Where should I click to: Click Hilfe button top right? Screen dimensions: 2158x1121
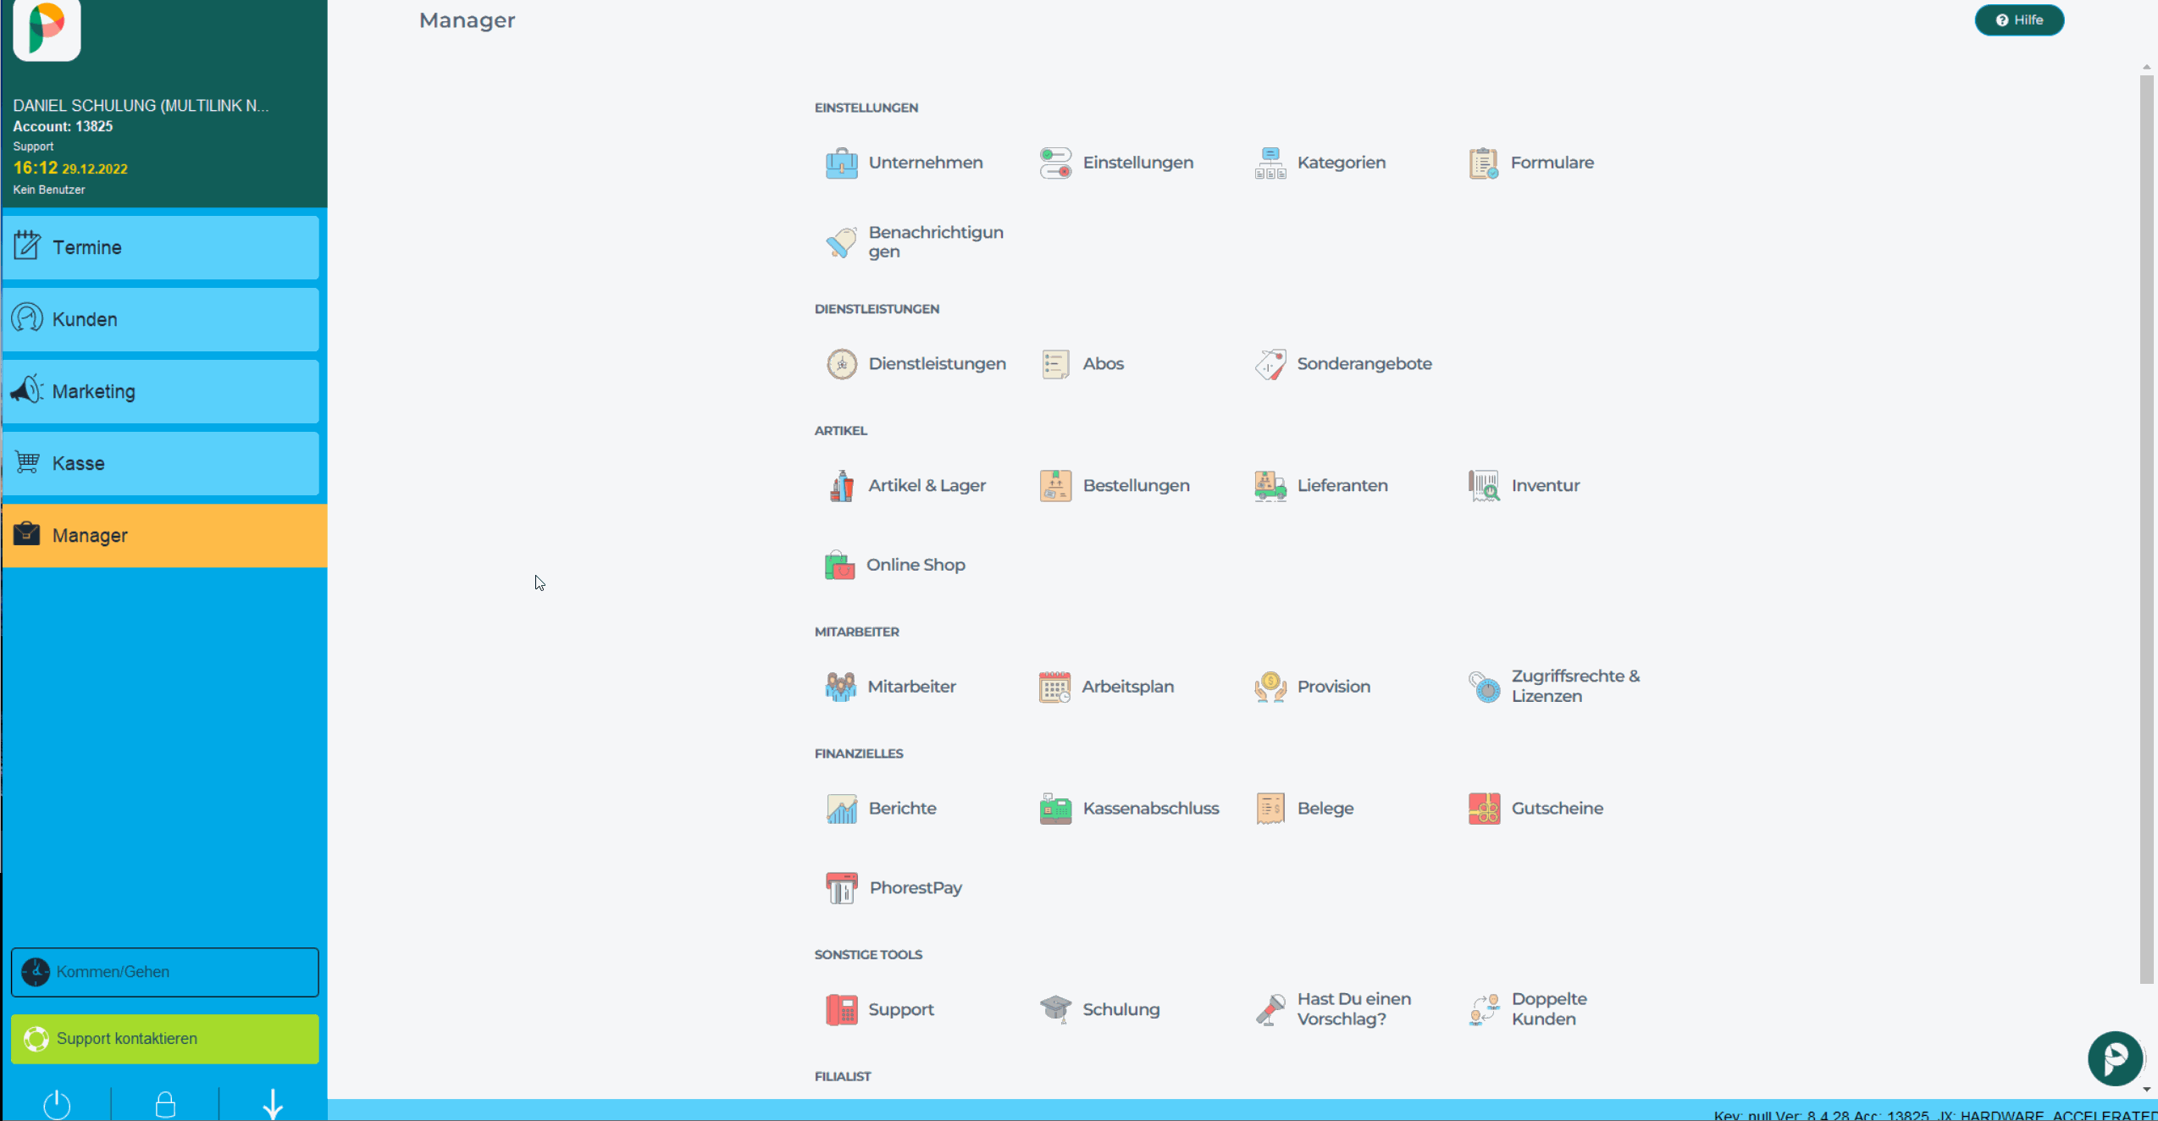2020,20
